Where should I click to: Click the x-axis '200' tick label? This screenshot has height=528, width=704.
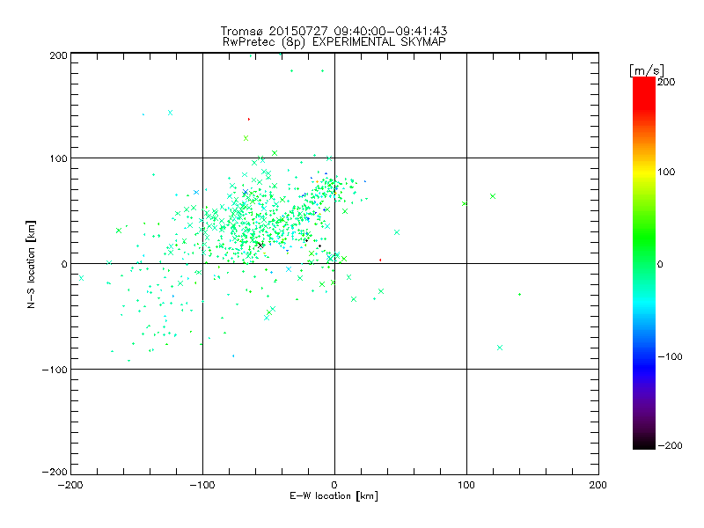[x=598, y=485]
